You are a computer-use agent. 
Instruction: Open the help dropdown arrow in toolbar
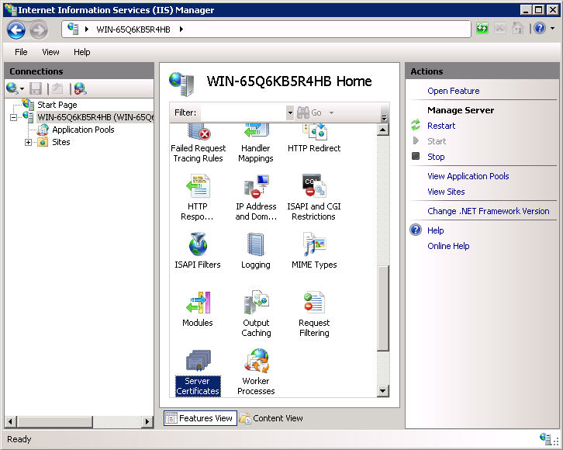552,28
